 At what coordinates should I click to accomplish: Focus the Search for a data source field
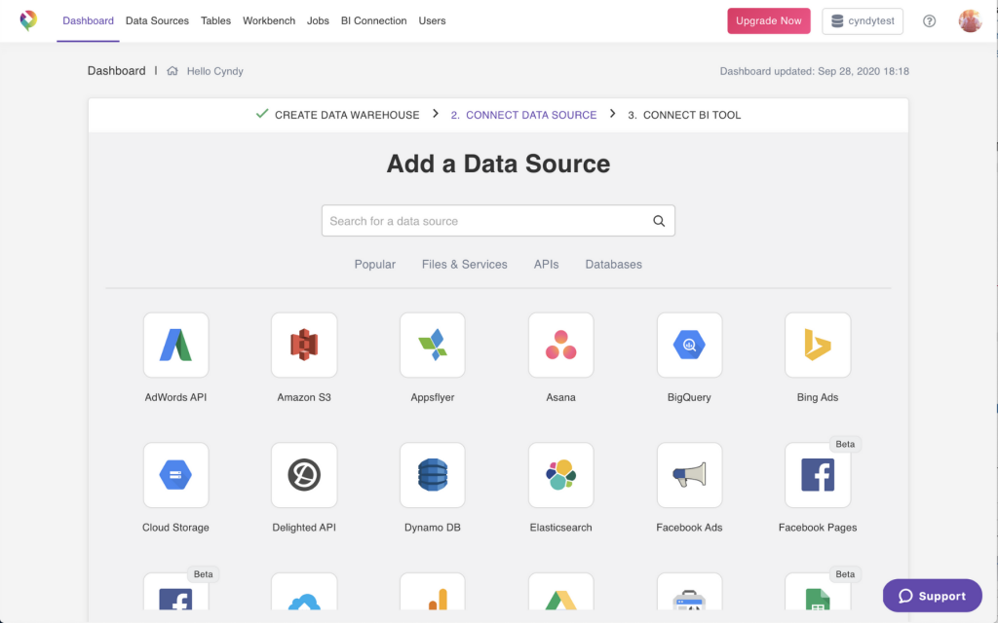(x=498, y=221)
